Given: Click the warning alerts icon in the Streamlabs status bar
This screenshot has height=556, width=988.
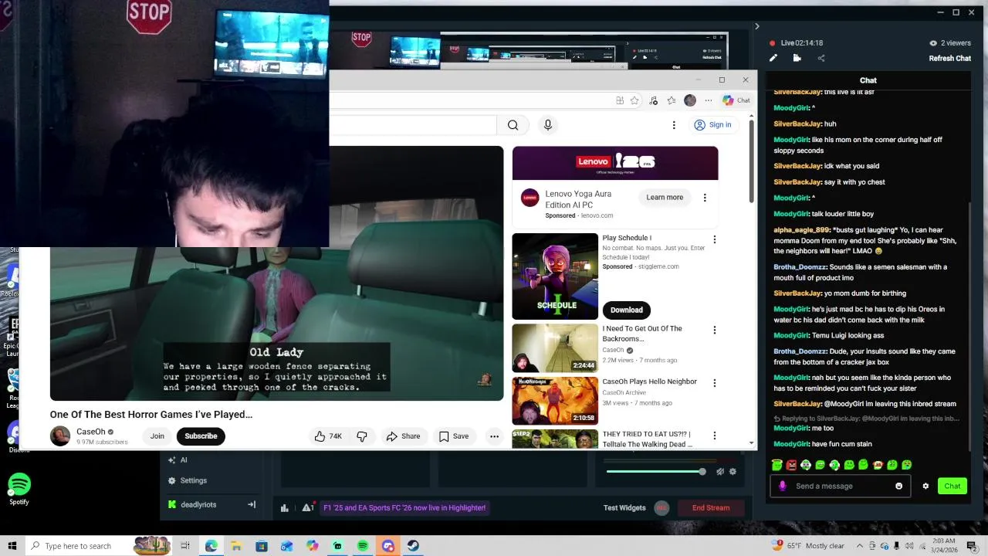Looking at the screenshot, I should tap(308, 507).
